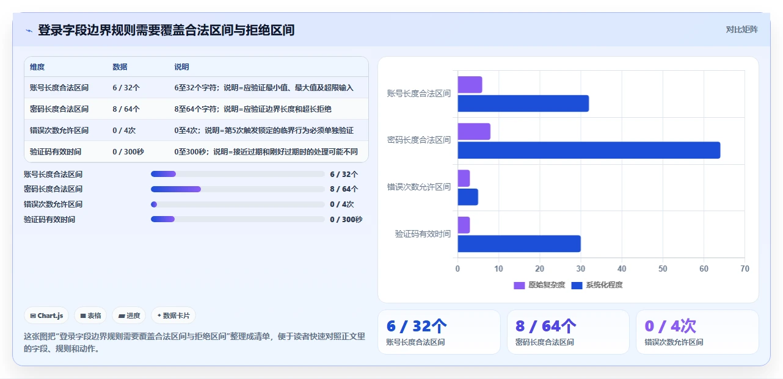Click the 8 / 64个 data card
This screenshot has height=379, width=783.
(x=568, y=332)
